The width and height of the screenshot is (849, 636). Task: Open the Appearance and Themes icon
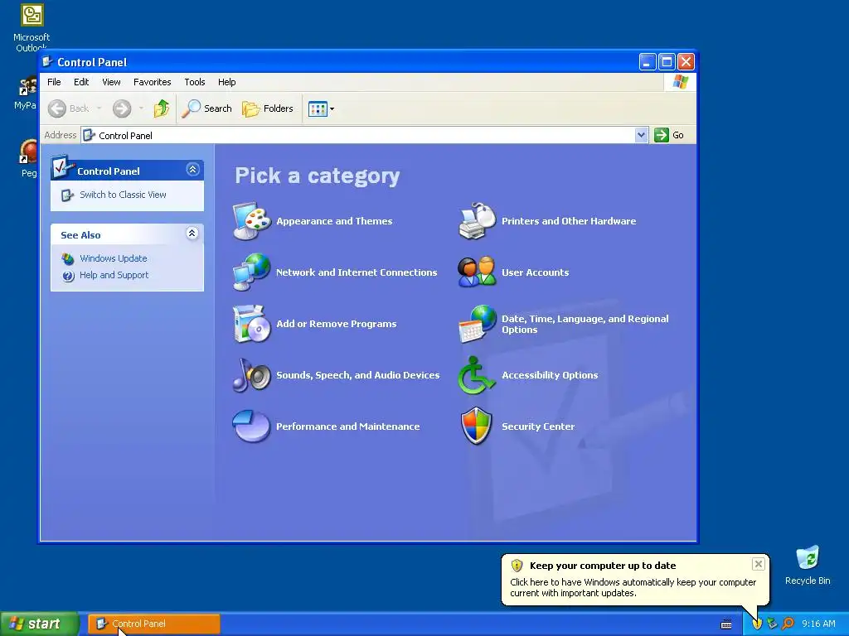[x=252, y=220]
